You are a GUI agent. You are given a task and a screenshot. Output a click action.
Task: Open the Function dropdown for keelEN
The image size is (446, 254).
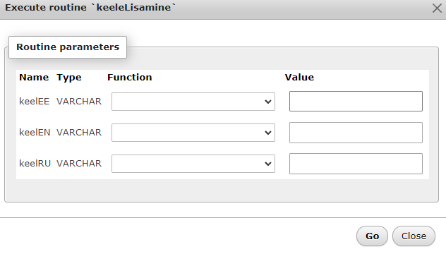[x=193, y=133]
